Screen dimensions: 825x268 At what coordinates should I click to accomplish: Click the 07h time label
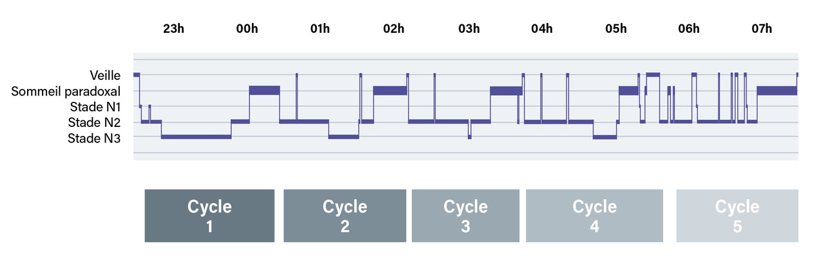(x=762, y=29)
